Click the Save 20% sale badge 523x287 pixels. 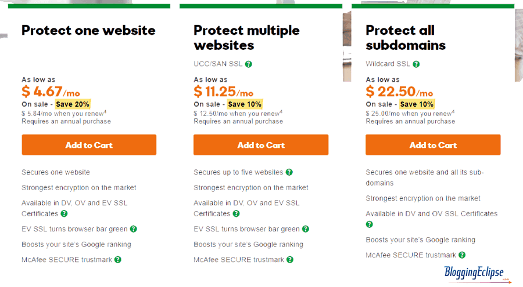click(x=73, y=104)
